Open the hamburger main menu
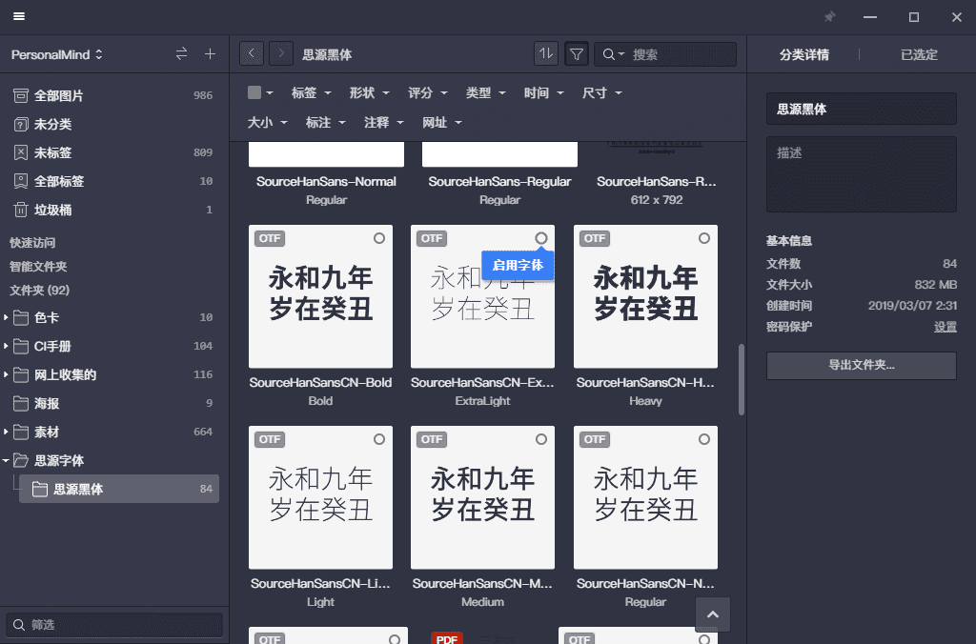Image resolution: width=976 pixels, height=644 pixels. pos(19,16)
